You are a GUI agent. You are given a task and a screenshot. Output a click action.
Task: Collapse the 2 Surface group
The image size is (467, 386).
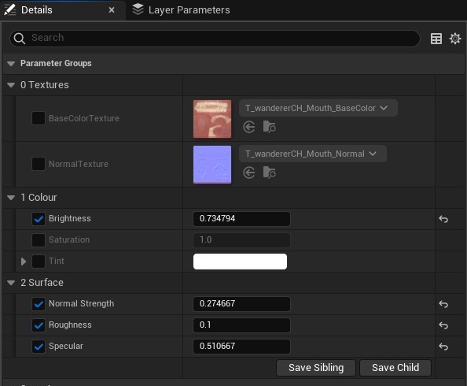point(11,283)
